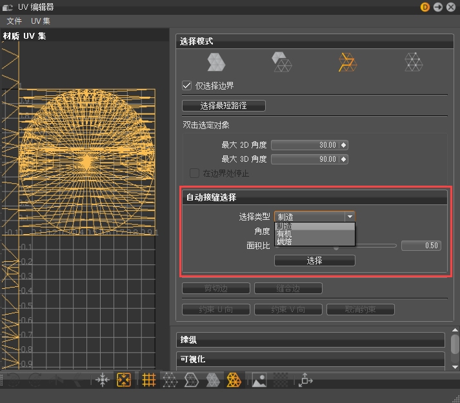This screenshot has width=460, height=403.
Task: Click the bottom toolbar drag handle dots
Action: pyautogui.click(x=1, y=380)
